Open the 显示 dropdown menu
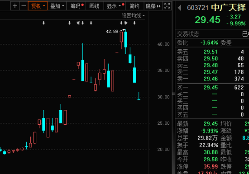This screenshot has height=174, width=249. [x=115, y=6]
